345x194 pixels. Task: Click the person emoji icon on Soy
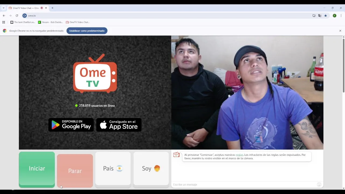coord(157,169)
